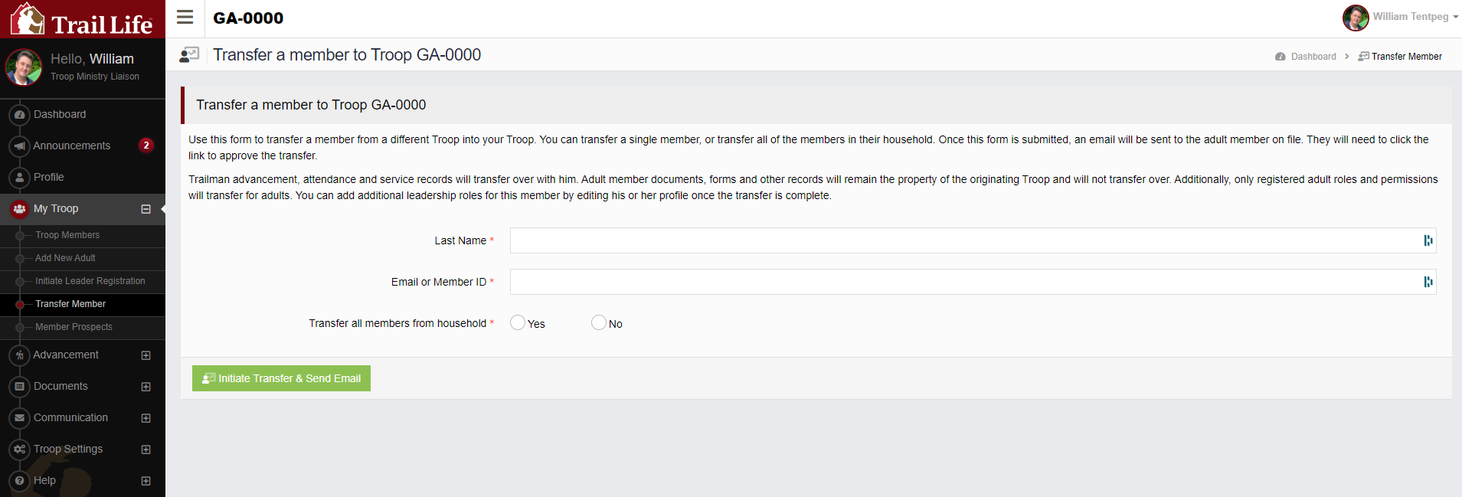
Task: Click the user avatar in top right
Action: pyautogui.click(x=1356, y=17)
